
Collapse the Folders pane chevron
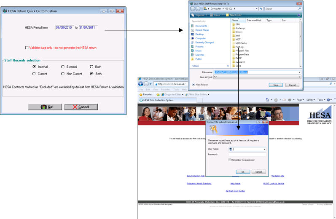point(228,66)
